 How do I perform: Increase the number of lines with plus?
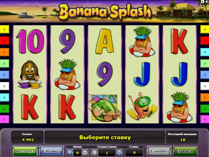click(x=85, y=152)
